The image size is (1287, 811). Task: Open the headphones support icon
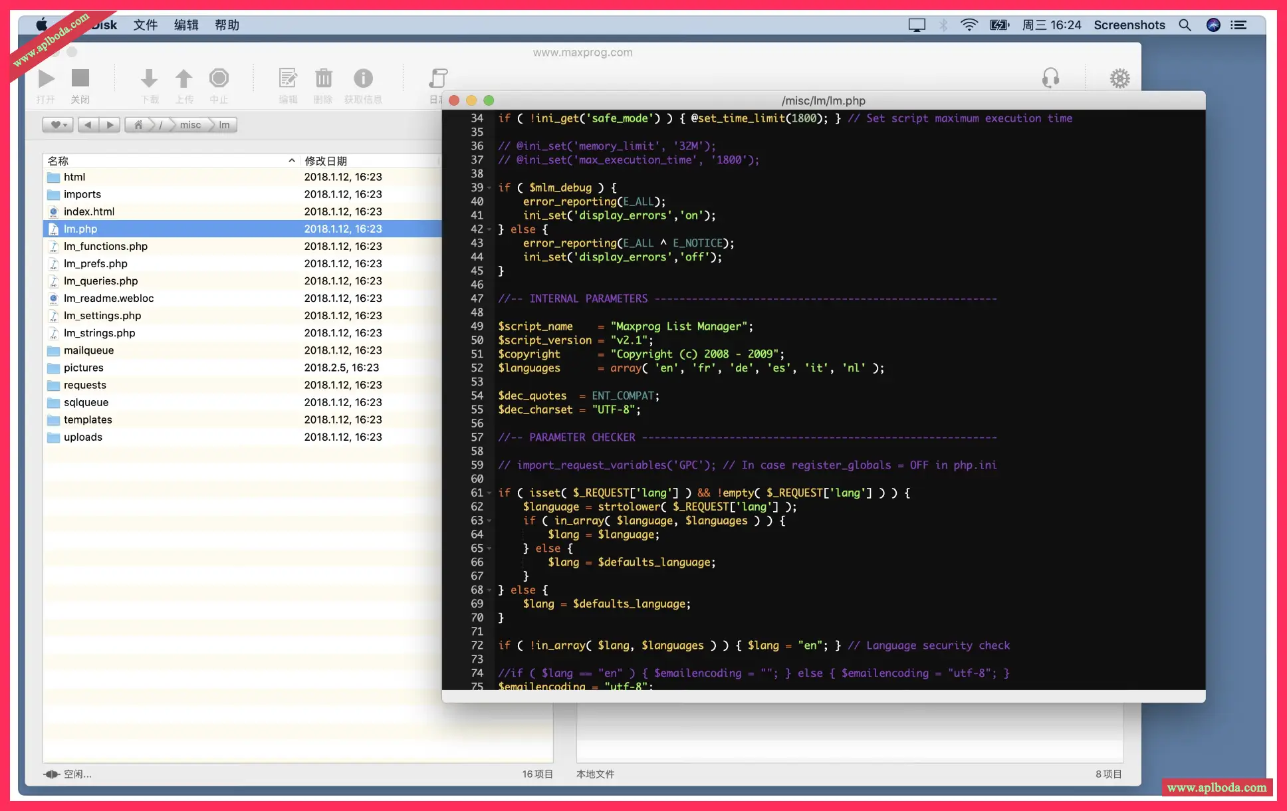pos(1050,78)
